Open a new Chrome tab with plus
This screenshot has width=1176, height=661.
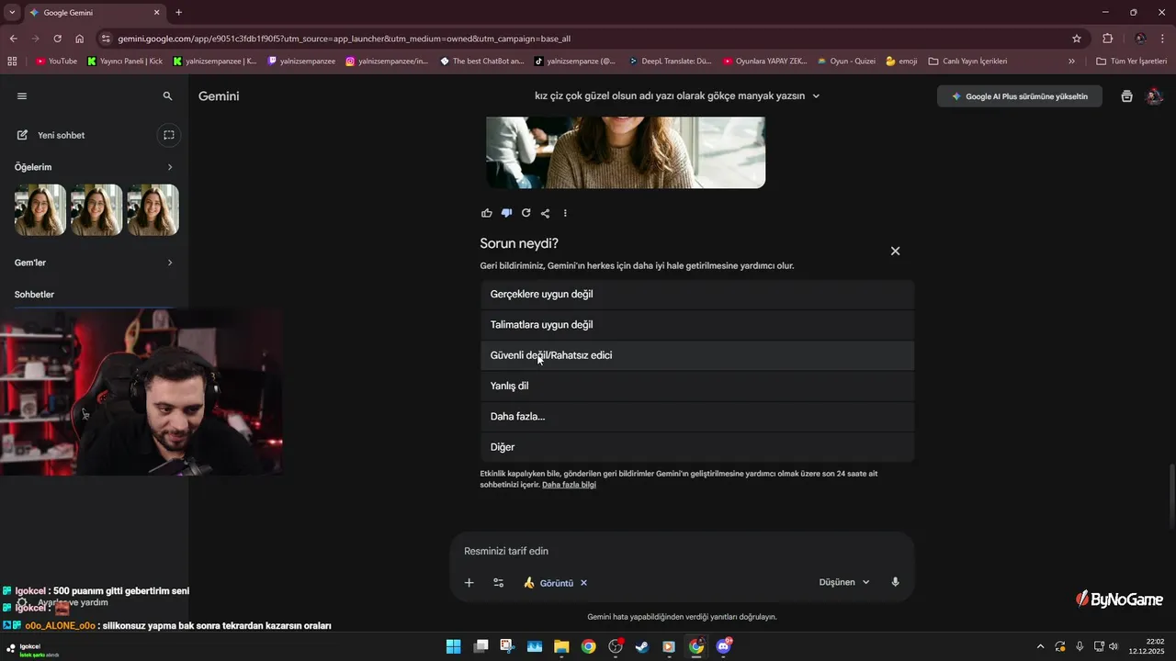179,13
